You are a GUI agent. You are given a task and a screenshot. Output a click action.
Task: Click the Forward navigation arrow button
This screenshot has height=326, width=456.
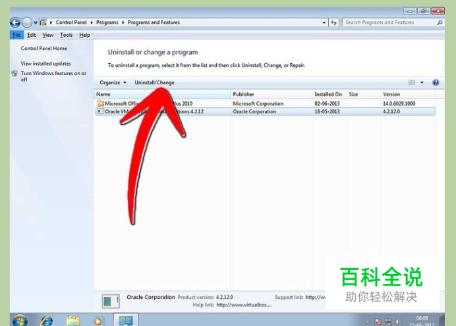point(27,22)
